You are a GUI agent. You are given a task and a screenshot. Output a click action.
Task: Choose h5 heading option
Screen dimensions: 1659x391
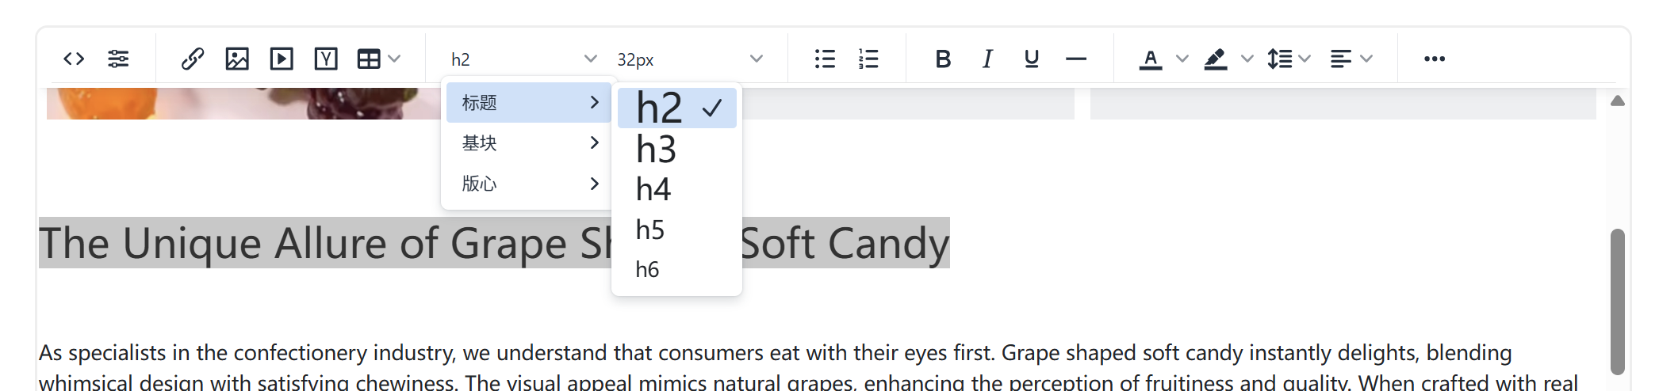pyautogui.click(x=650, y=230)
